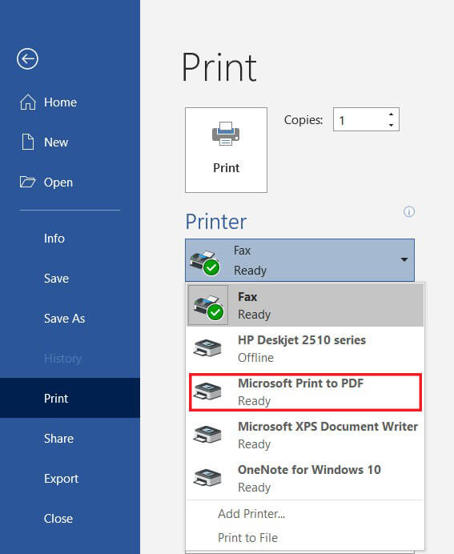Open the Export page

[70, 479]
